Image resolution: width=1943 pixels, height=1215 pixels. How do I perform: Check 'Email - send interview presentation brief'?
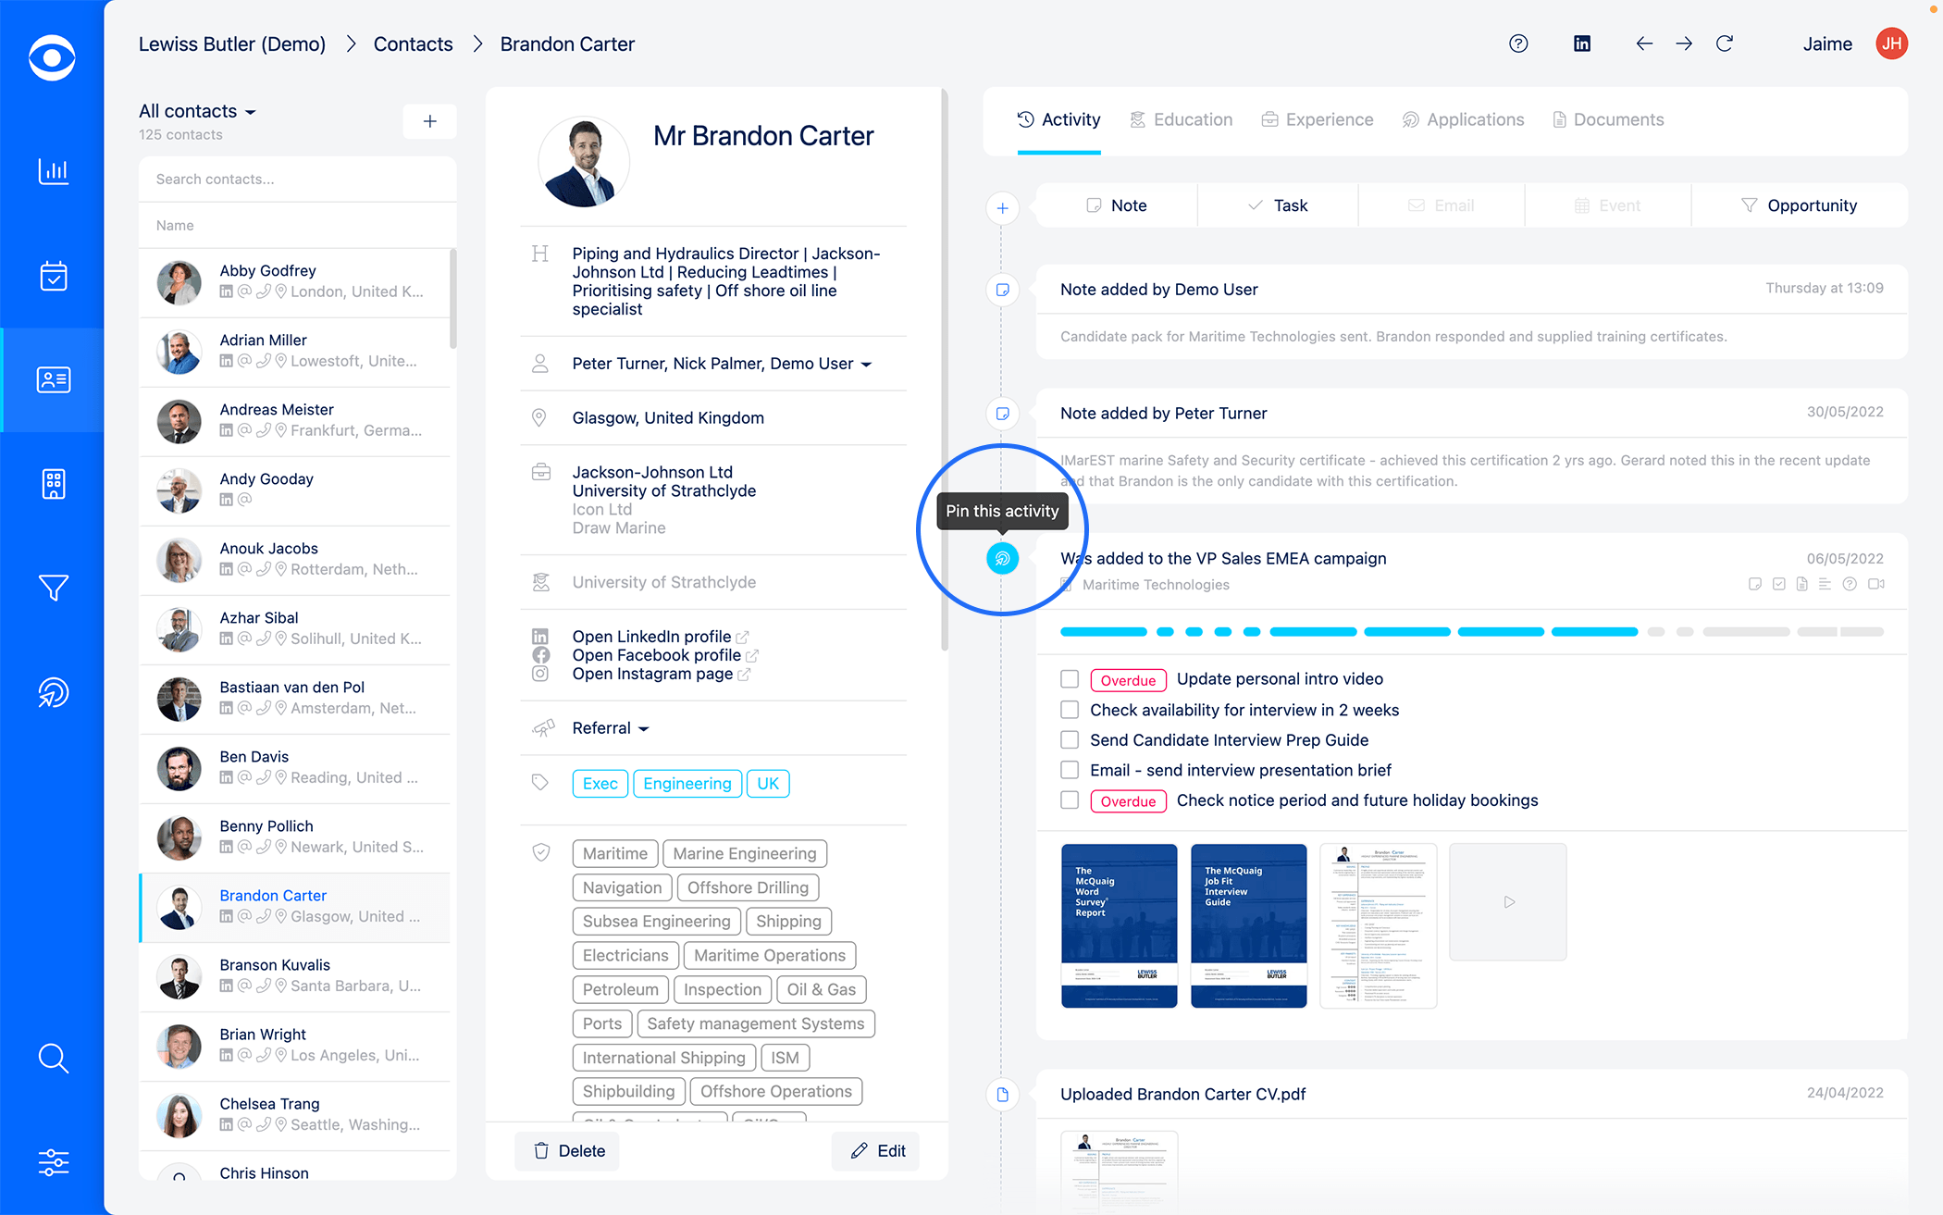point(1070,770)
